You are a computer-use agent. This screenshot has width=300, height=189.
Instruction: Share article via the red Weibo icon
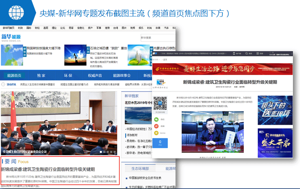[x=156, y=126]
